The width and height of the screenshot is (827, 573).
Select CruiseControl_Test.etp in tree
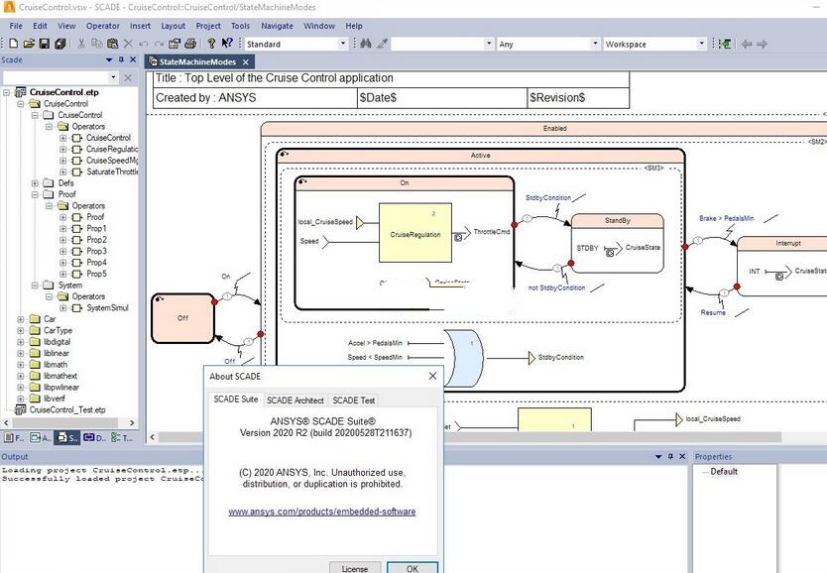pyautogui.click(x=67, y=409)
